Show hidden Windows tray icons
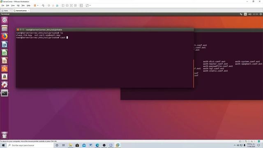This screenshot has width=263, height=148. (x=235, y=145)
